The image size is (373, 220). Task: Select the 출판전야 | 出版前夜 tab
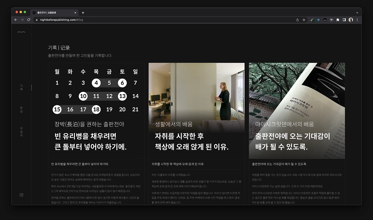pos(54,13)
